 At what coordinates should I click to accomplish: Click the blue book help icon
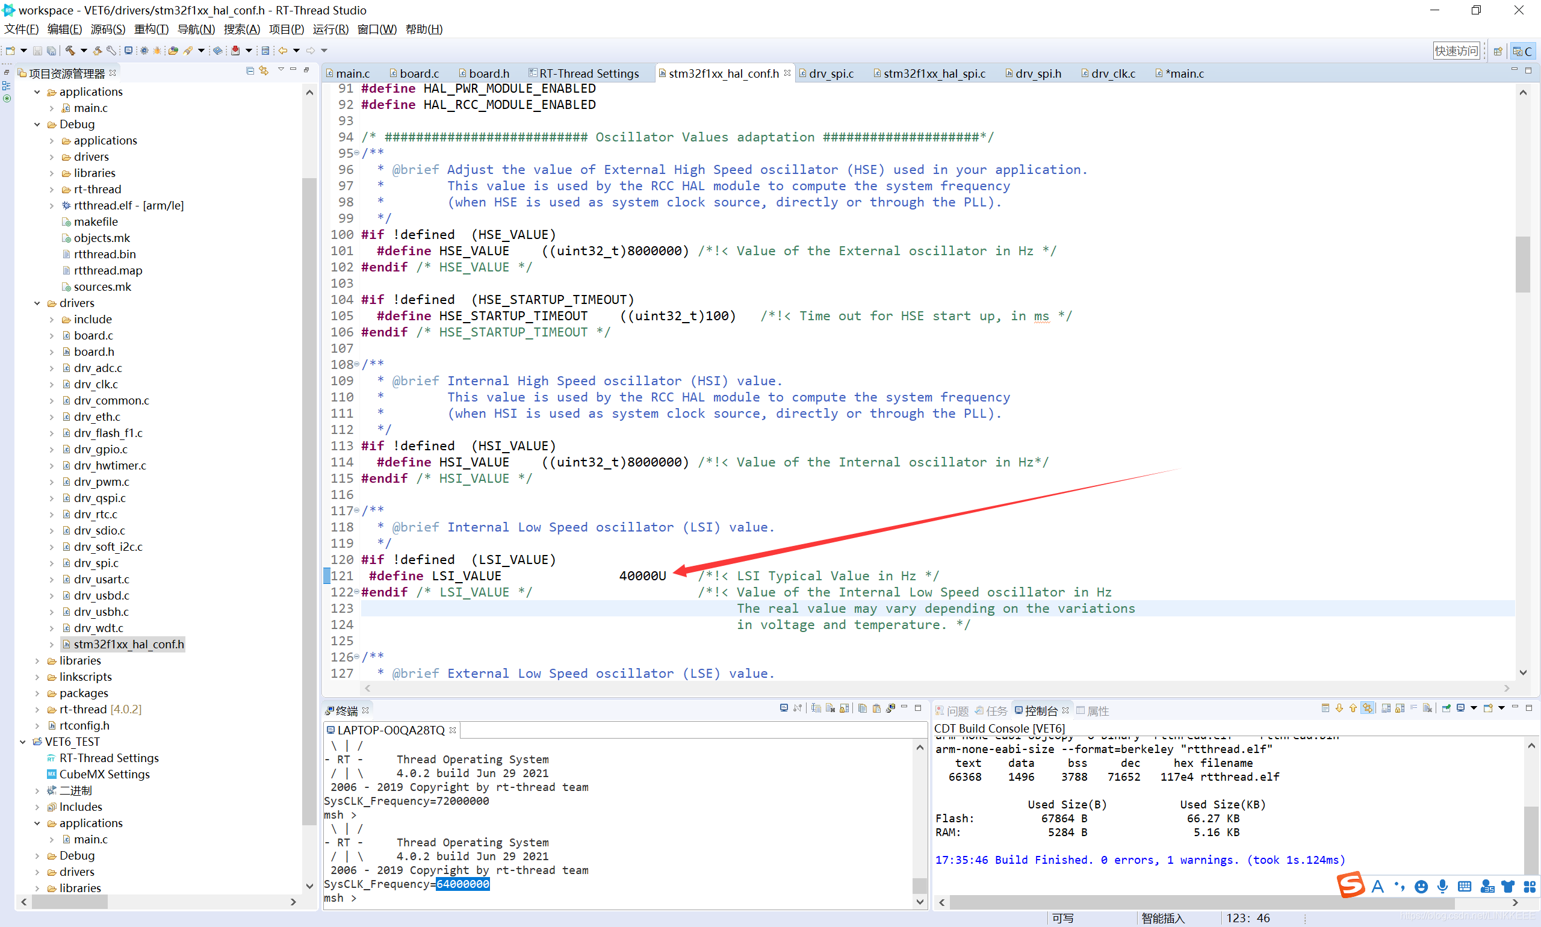(218, 51)
